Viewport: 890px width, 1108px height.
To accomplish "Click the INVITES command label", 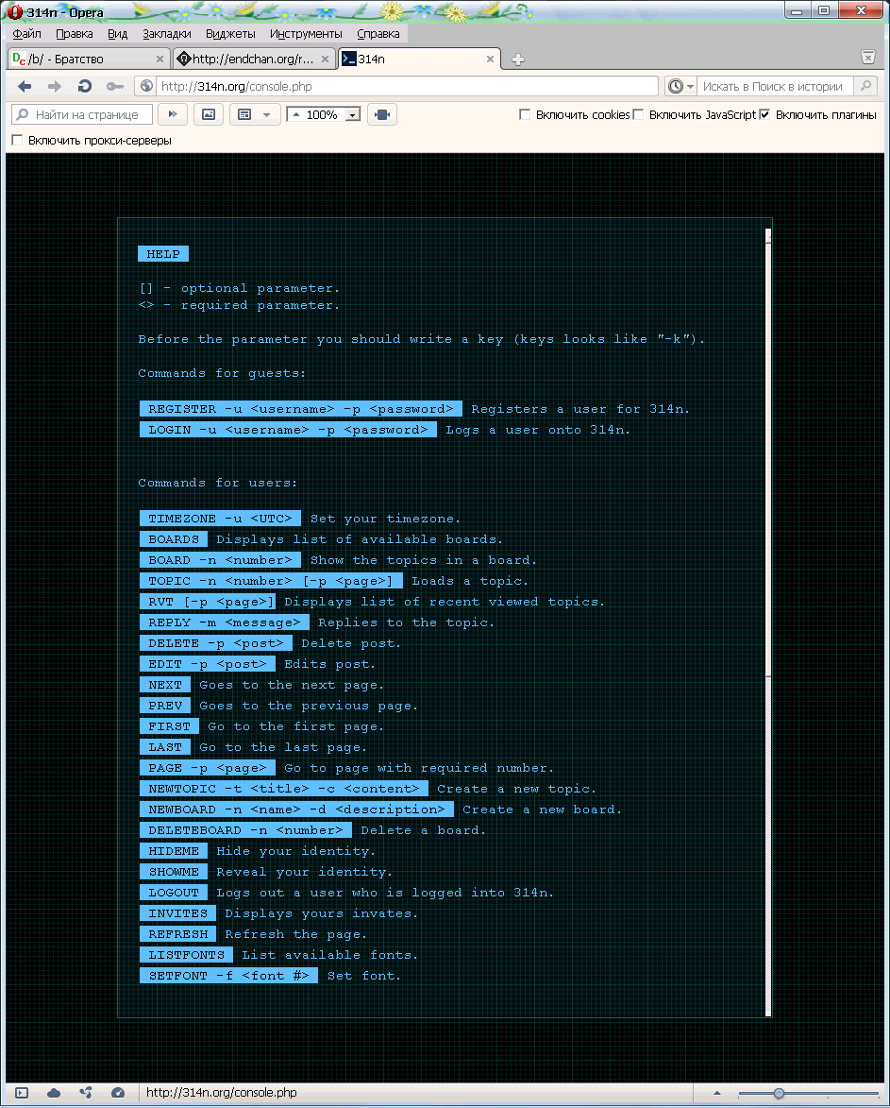I will (x=177, y=913).
